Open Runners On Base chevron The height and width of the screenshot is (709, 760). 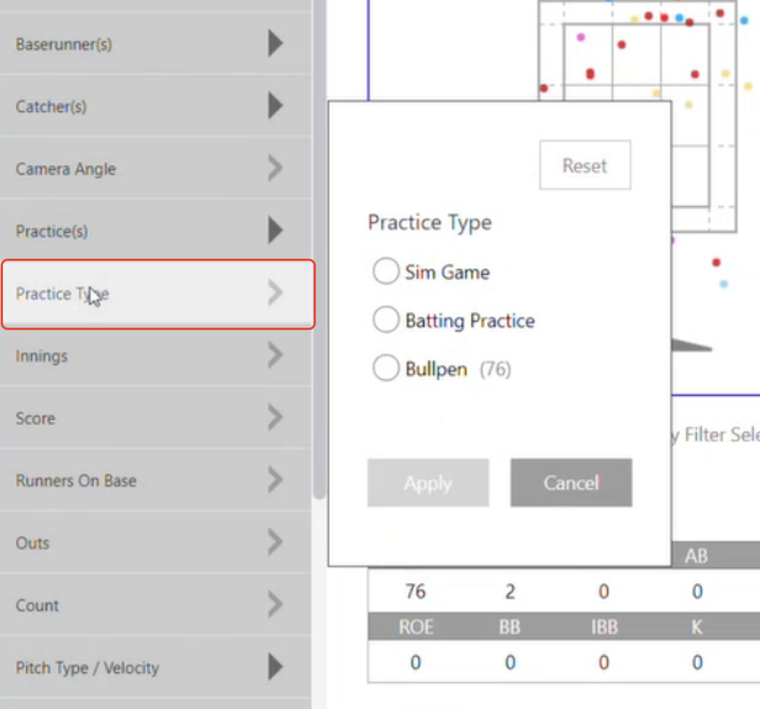[x=275, y=480]
